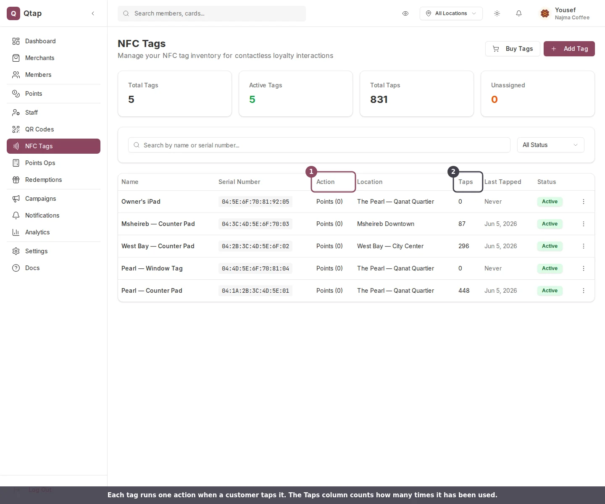Click the Qtap logo icon

click(13, 13)
